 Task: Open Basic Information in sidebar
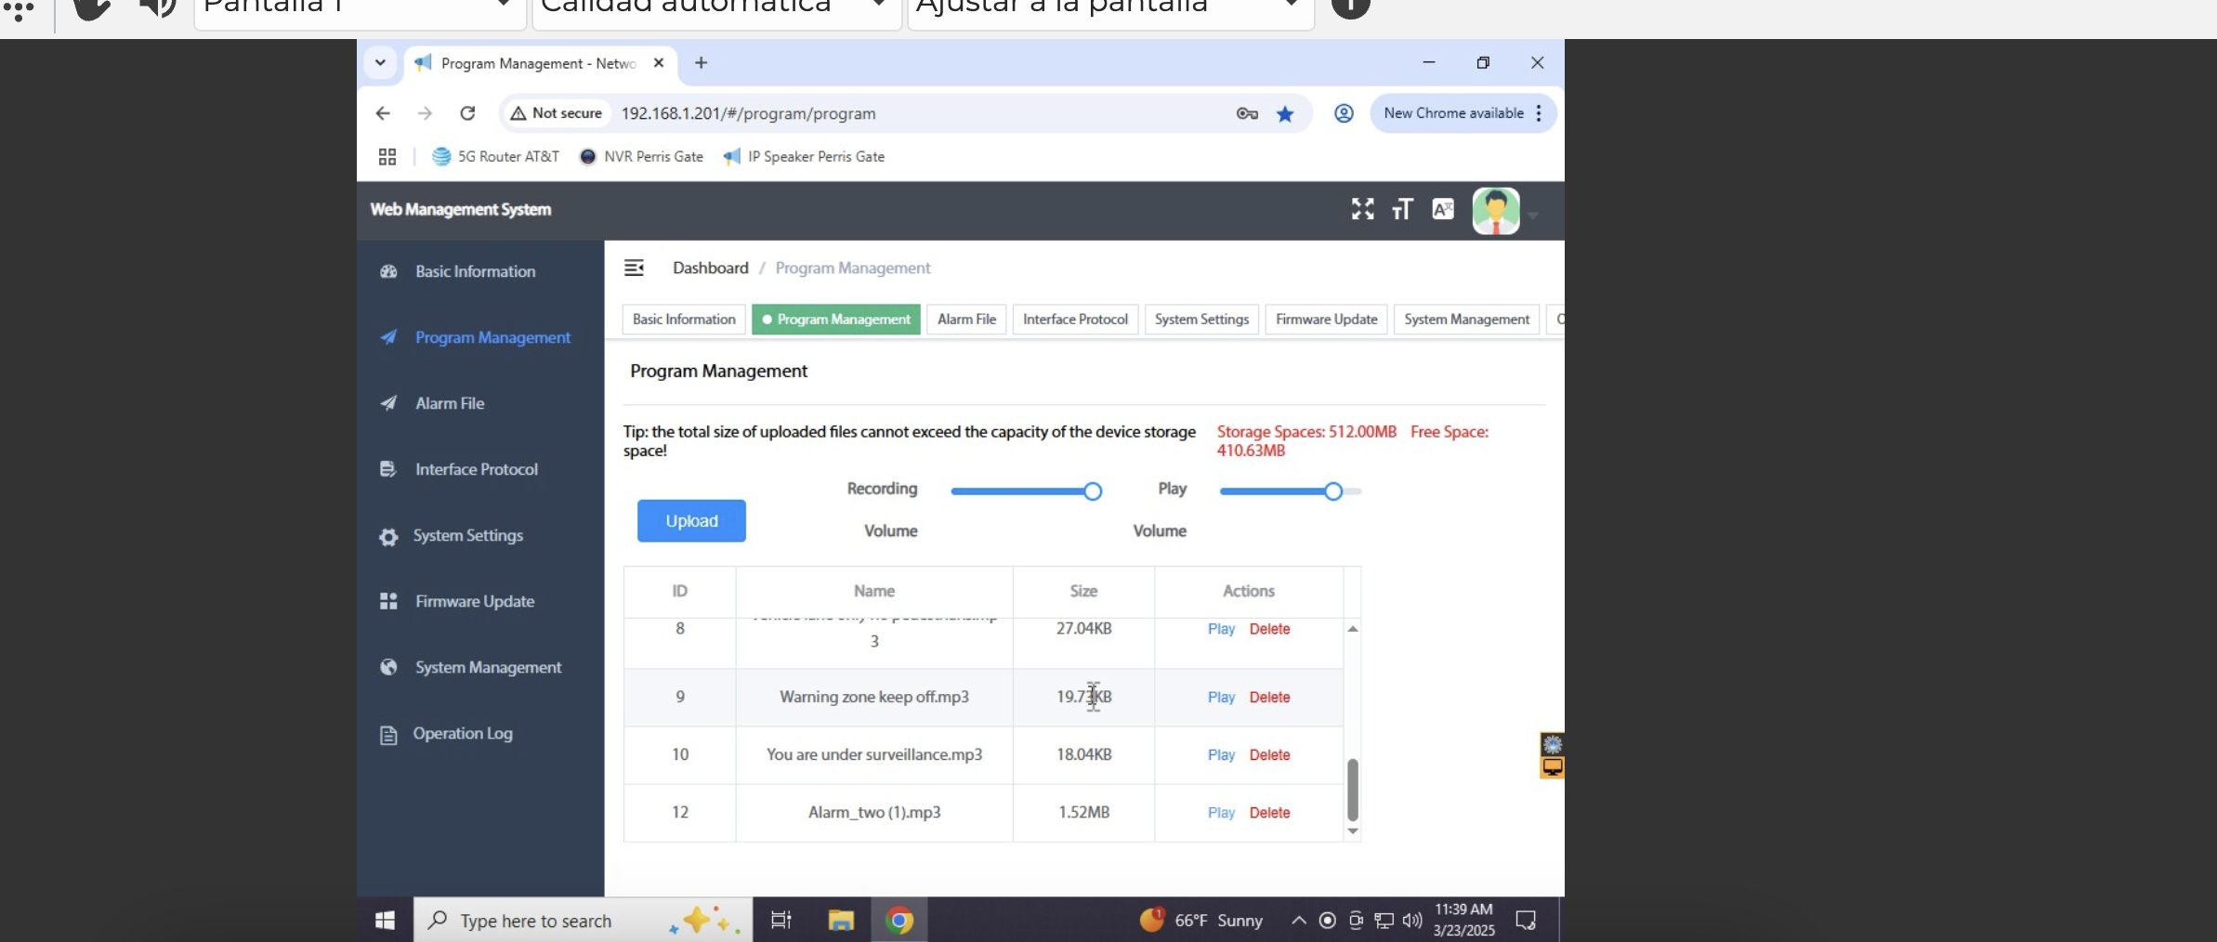click(x=475, y=271)
